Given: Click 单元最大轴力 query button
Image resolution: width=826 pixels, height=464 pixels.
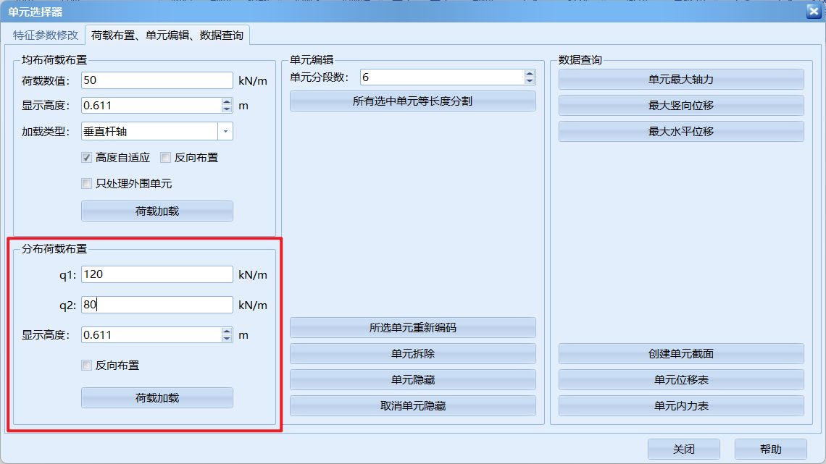Looking at the screenshot, I should click(x=681, y=80).
